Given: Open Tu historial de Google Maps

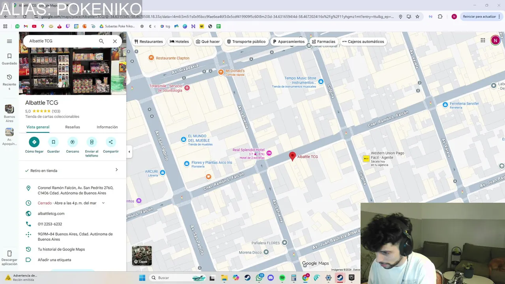Looking at the screenshot, I should (61, 249).
